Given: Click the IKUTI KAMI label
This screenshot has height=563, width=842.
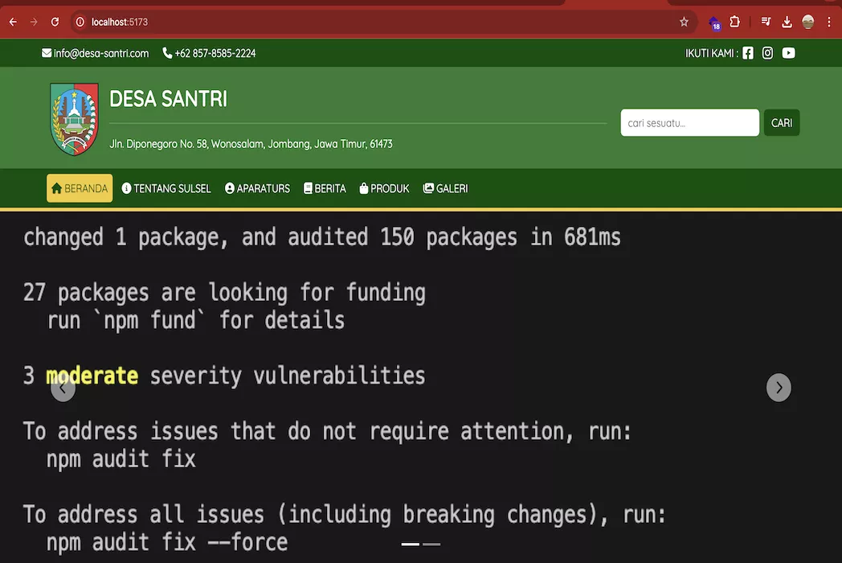Looking at the screenshot, I should click(712, 53).
